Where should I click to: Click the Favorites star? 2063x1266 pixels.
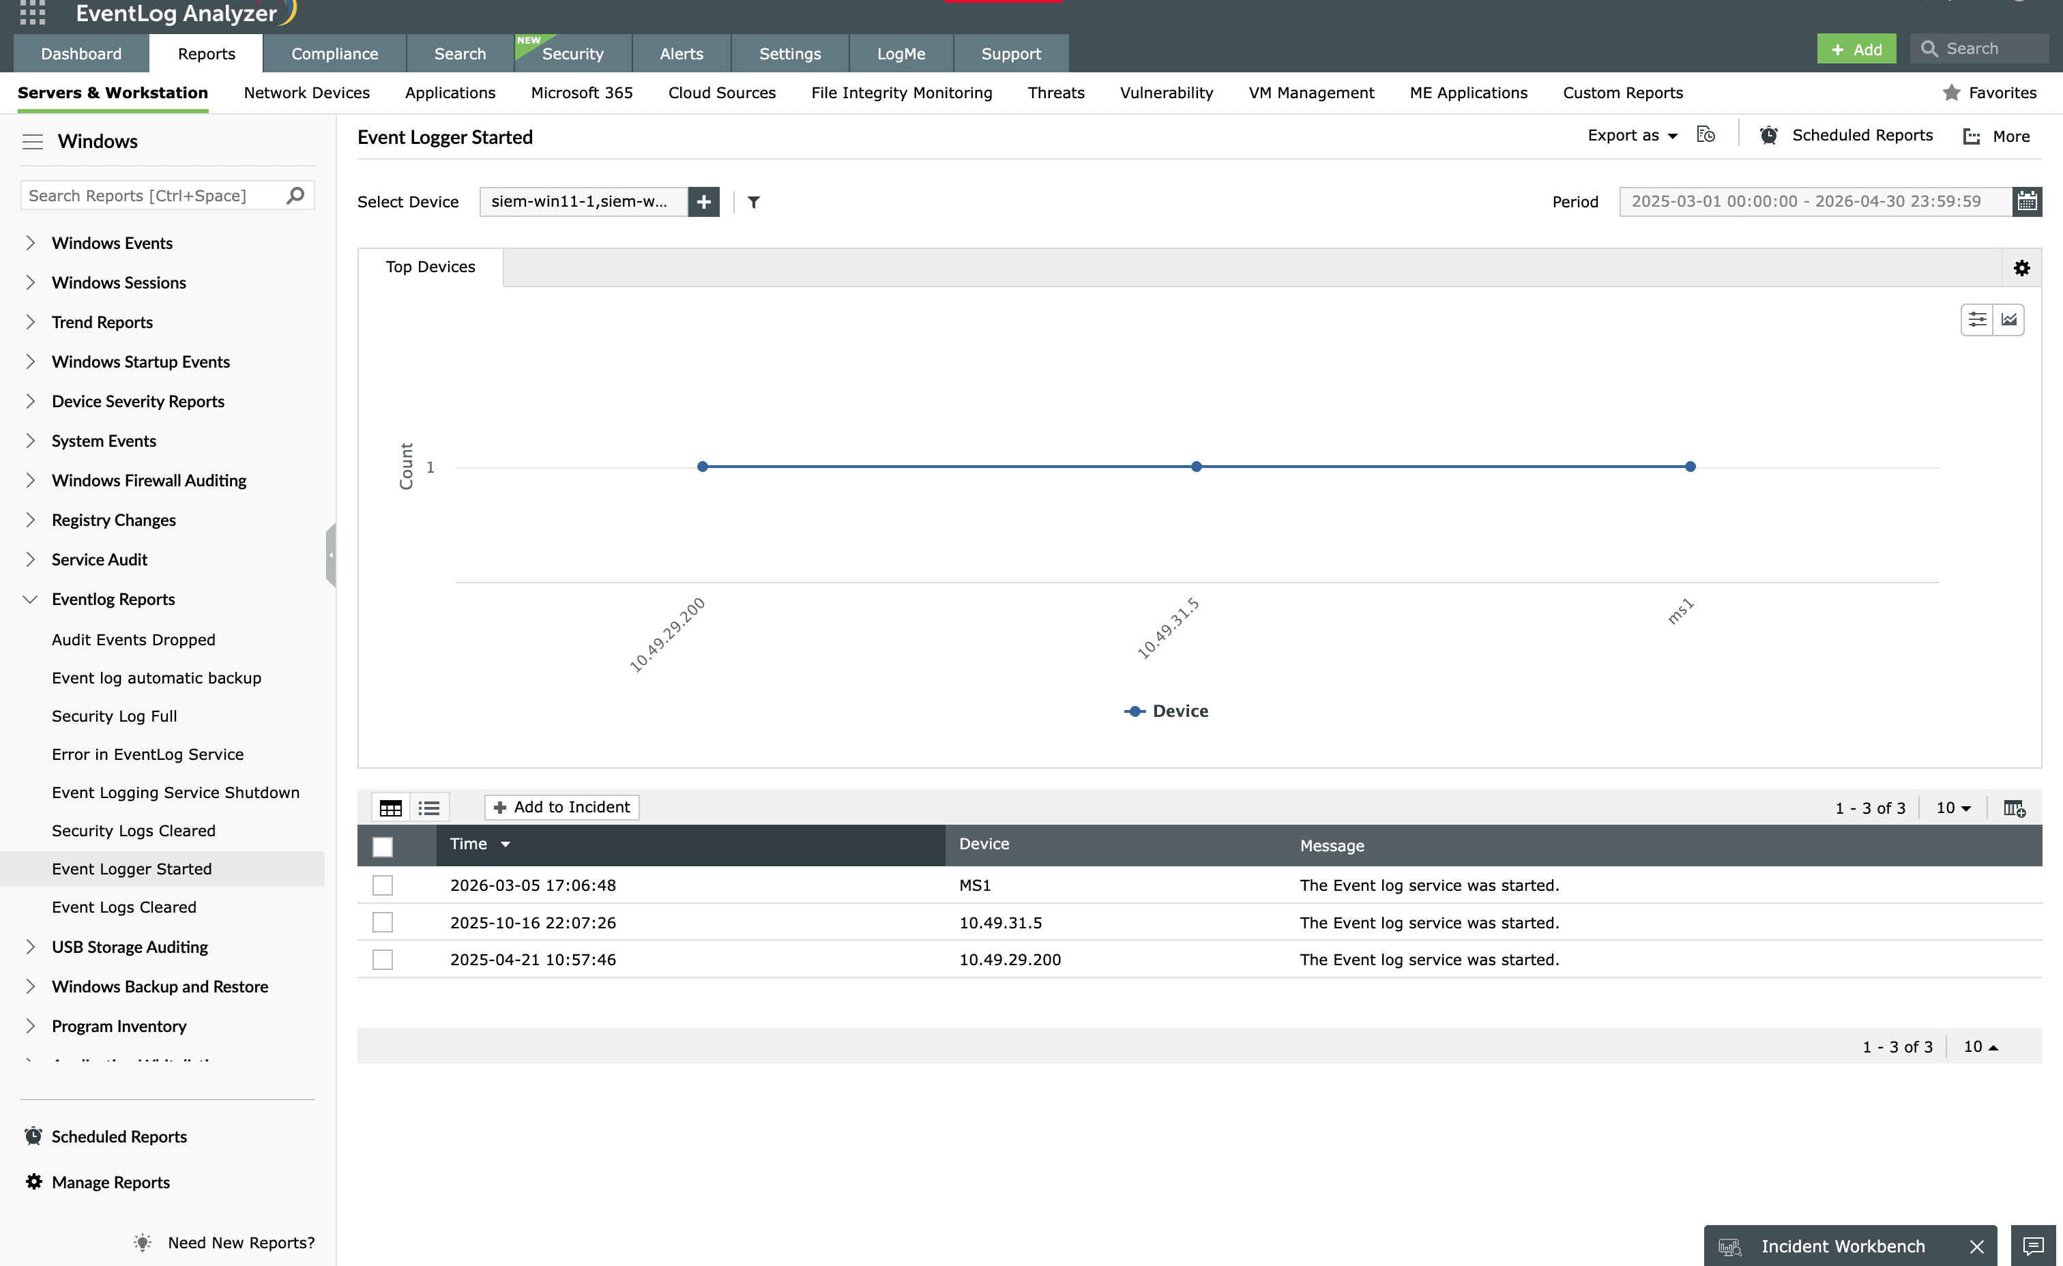tap(1951, 92)
